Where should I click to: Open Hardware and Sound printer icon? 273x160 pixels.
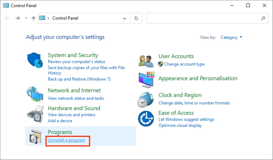35,114
